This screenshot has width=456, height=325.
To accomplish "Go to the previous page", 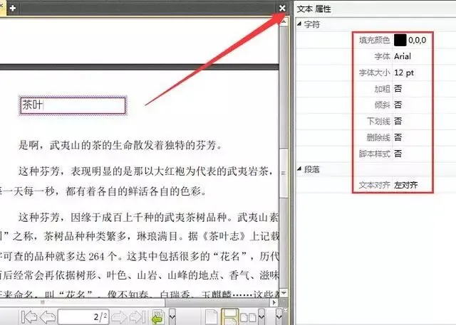I will tap(48, 317).
